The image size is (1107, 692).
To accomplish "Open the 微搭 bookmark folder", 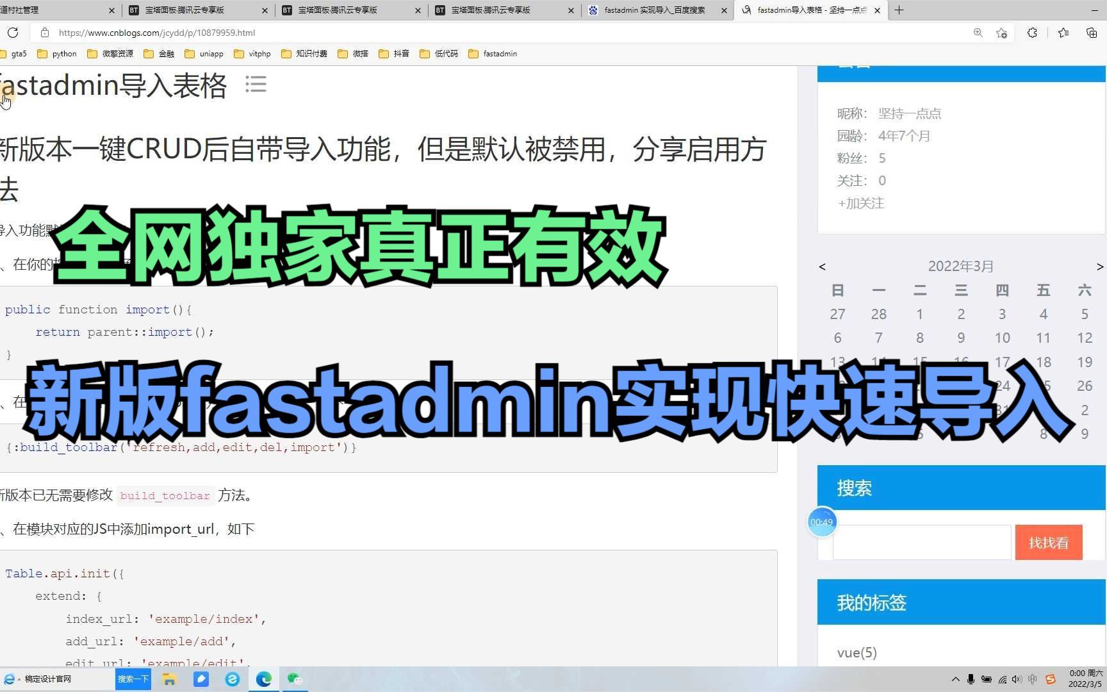I will (x=353, y=54).
